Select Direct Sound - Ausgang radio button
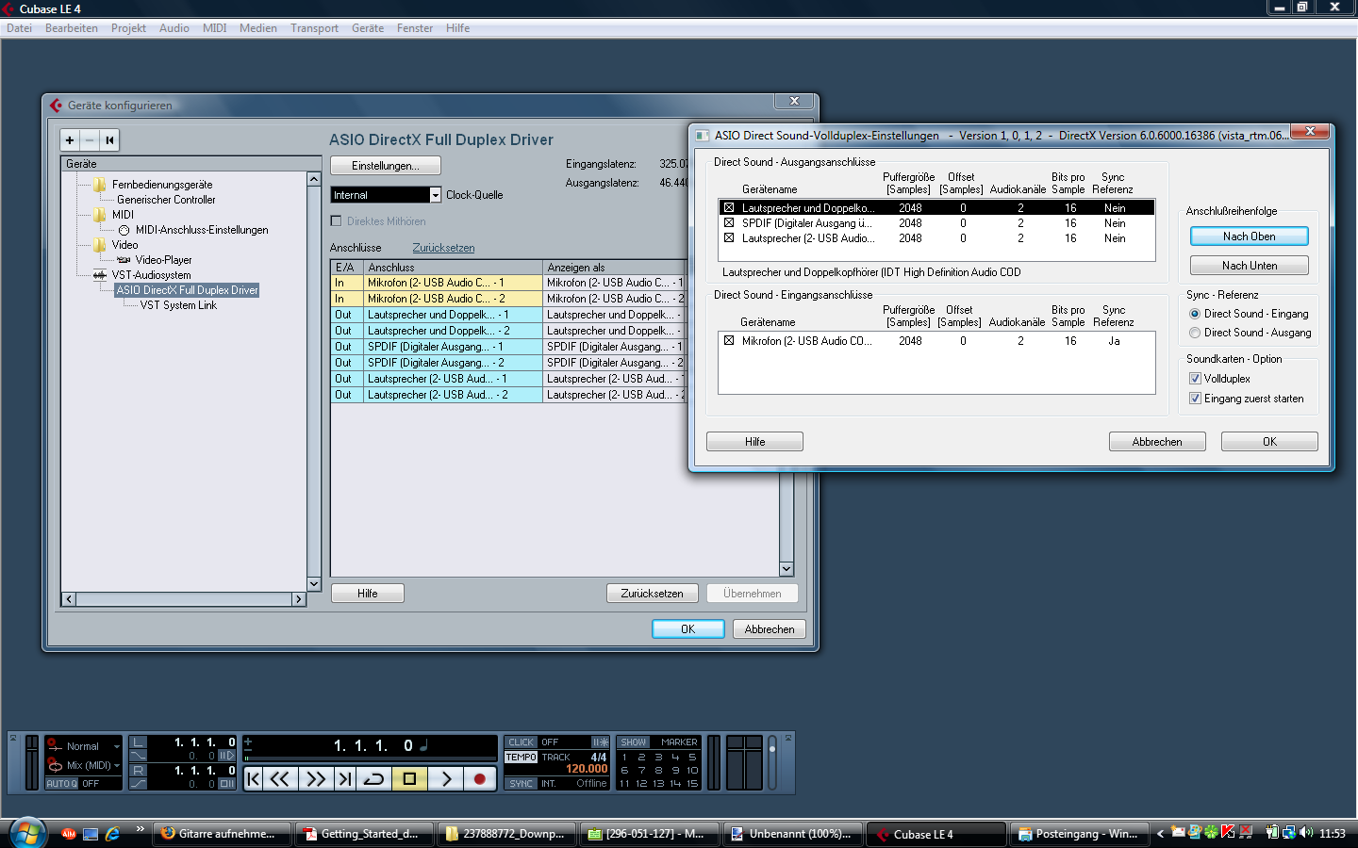Screen dimensions: 1358x848 1195,333
